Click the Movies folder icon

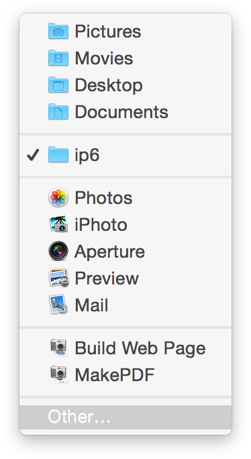[x=58, y=58]
